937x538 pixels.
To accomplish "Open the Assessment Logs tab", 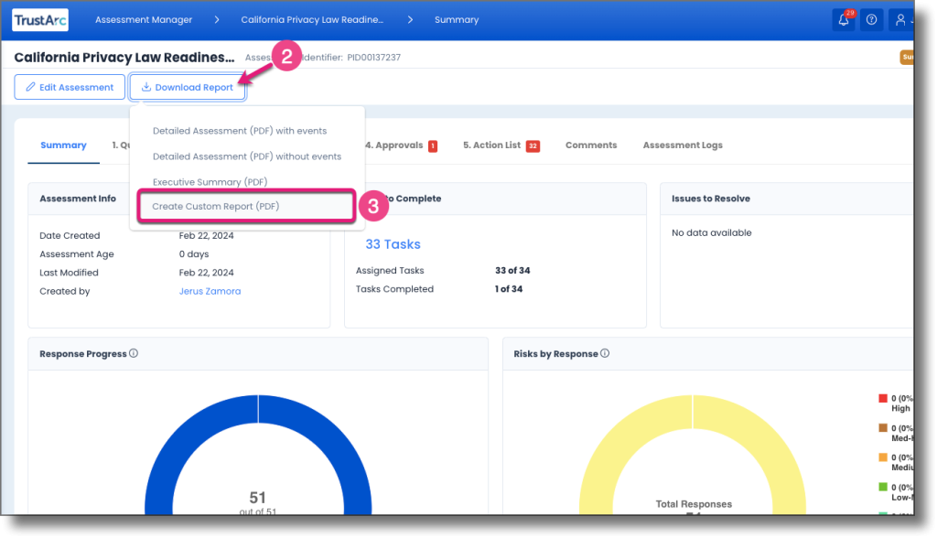I will coord(683,145).
